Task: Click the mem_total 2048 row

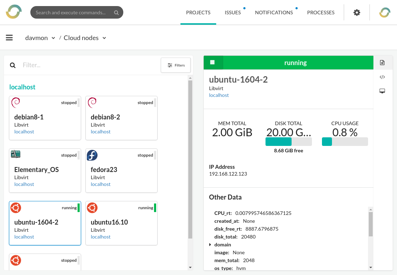Action: click(x=234, y=260)
